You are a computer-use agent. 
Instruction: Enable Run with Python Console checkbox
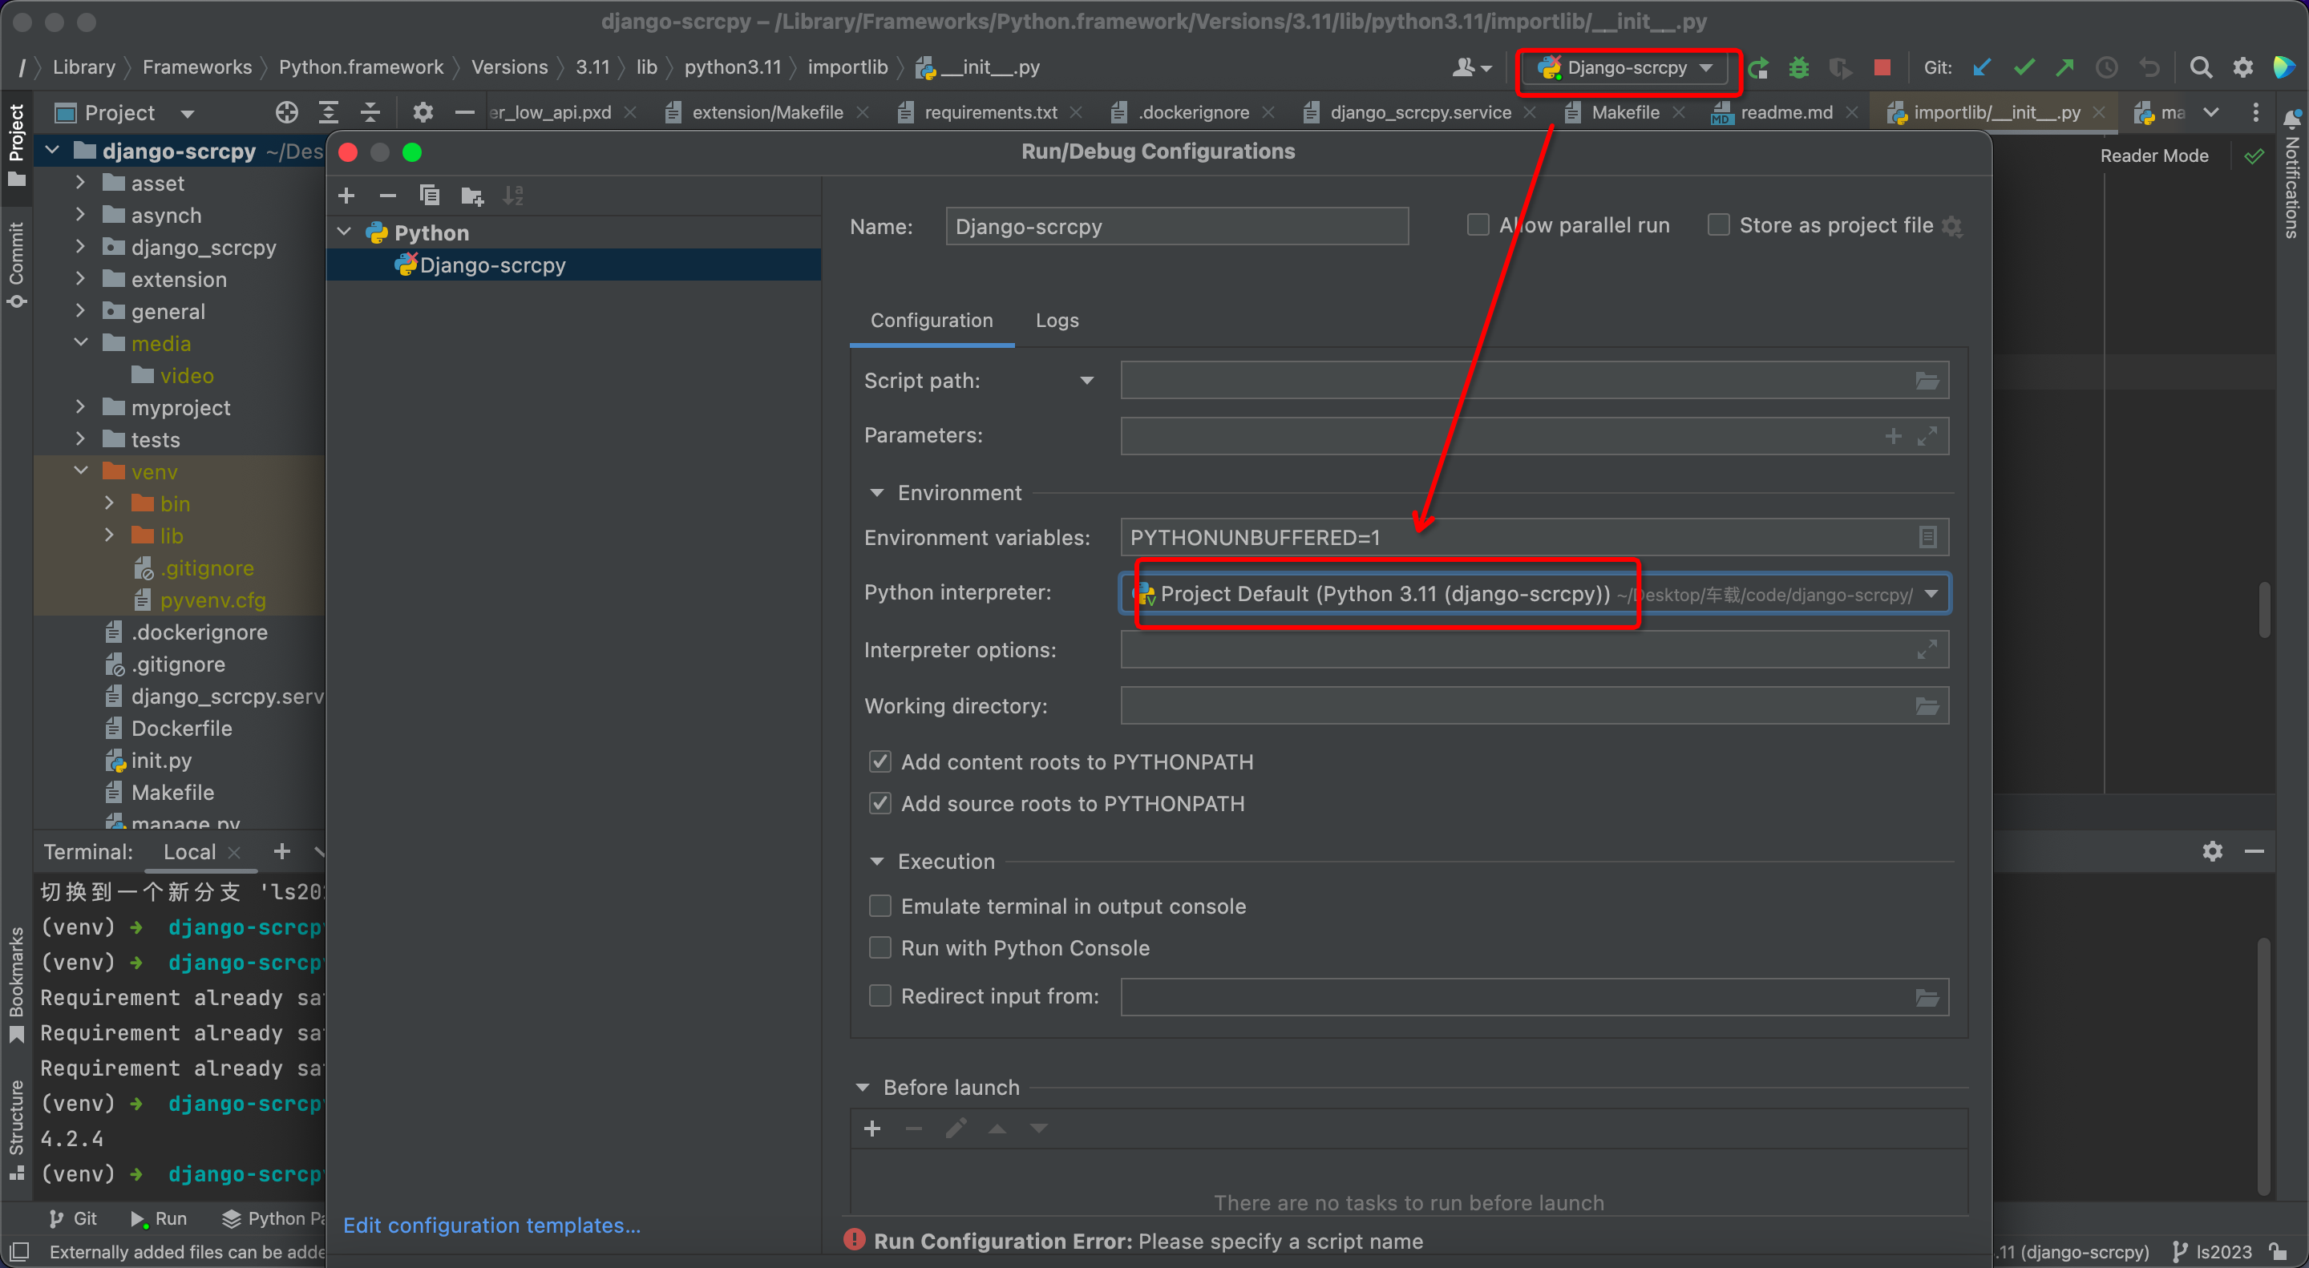pyautogui.click(x=880, y=948)
